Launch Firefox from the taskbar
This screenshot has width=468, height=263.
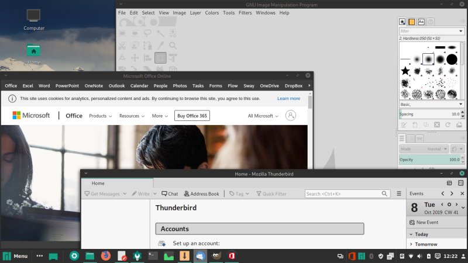[x=106, y=256]
